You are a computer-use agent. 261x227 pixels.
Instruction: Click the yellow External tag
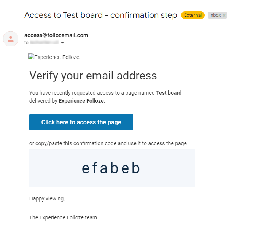click(193, 15)
